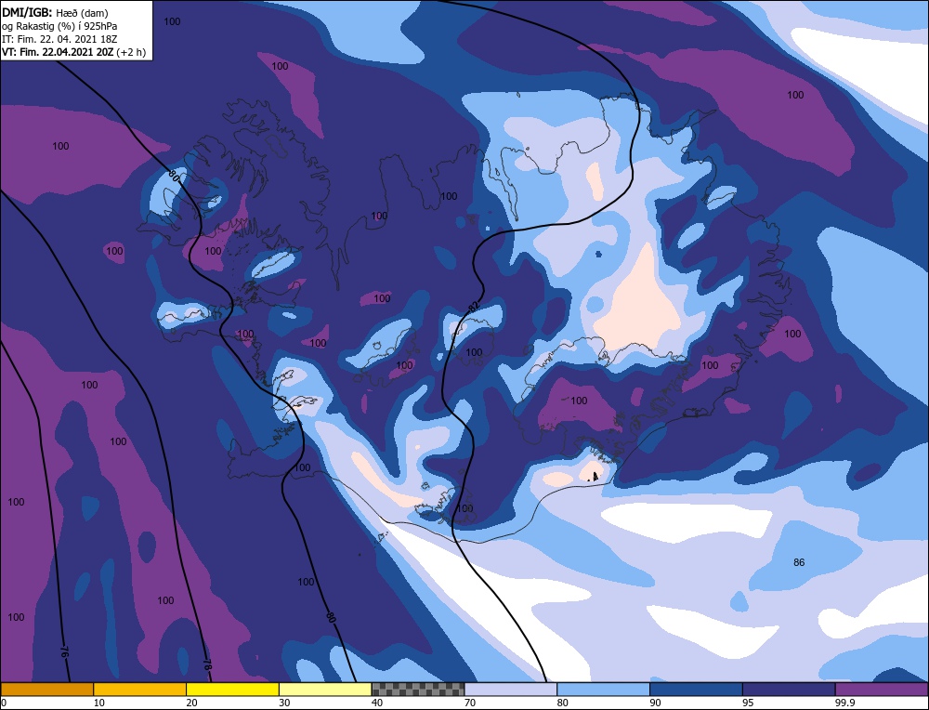Click the purple above-99.9 legend swatch
The image size is (929, 710).
point(882,689)
